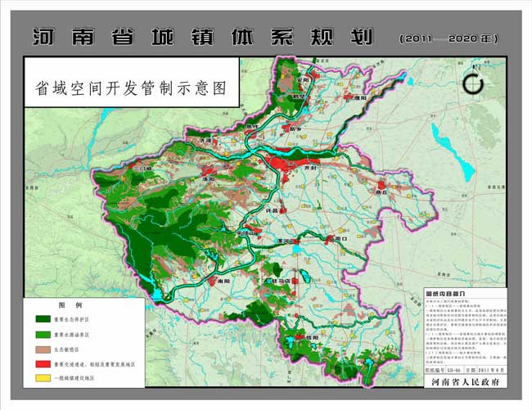Screen dimensions: 532x410
Task: Click the 洛阳 city label on map
Action: (x=206, y=178)
